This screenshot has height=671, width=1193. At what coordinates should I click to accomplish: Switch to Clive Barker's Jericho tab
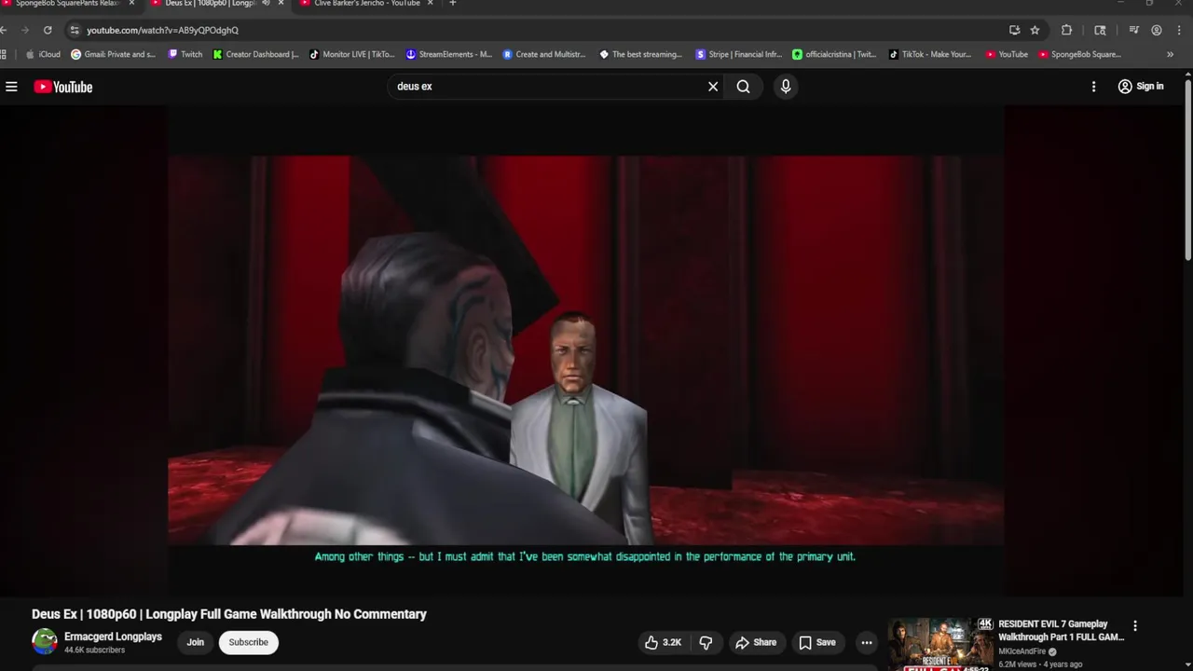368,4
